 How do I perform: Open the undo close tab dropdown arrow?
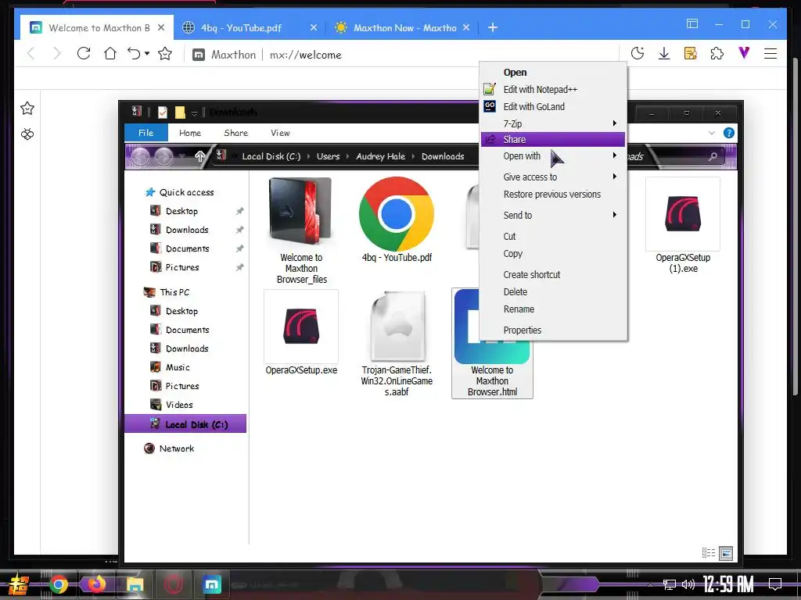pos(147,54)
